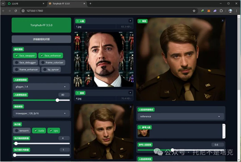Open the Chrome three-dot menu
241x162 pixels.
point(236,11)
